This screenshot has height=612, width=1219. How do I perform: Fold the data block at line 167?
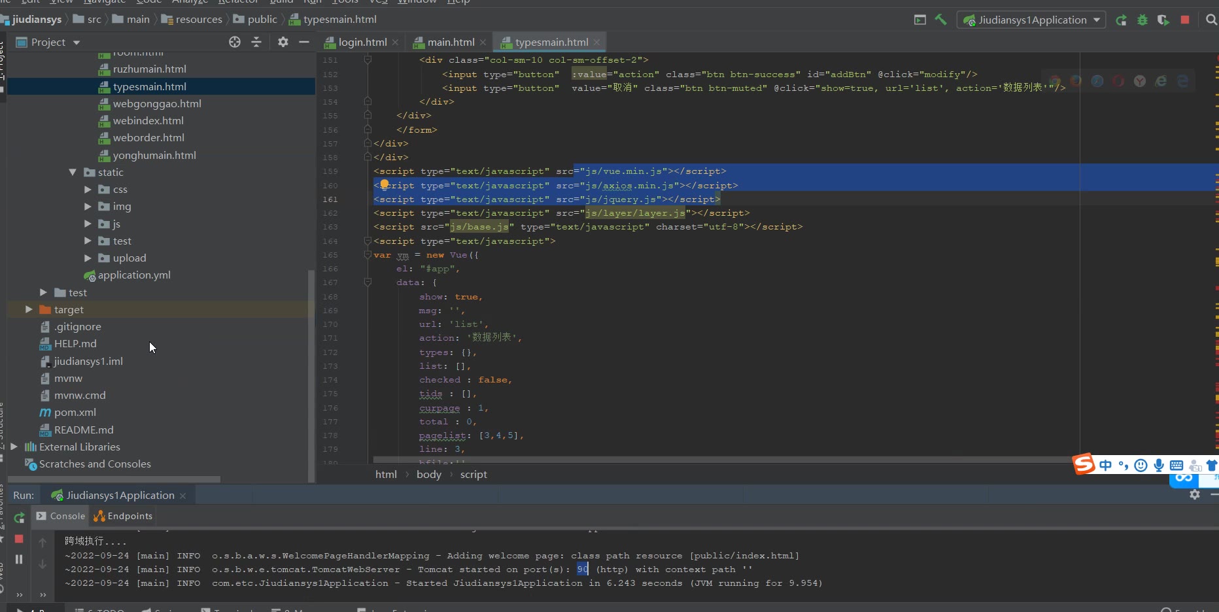pos(368,282)
